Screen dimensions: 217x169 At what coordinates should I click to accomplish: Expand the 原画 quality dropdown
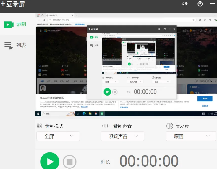tap(191, 136)
